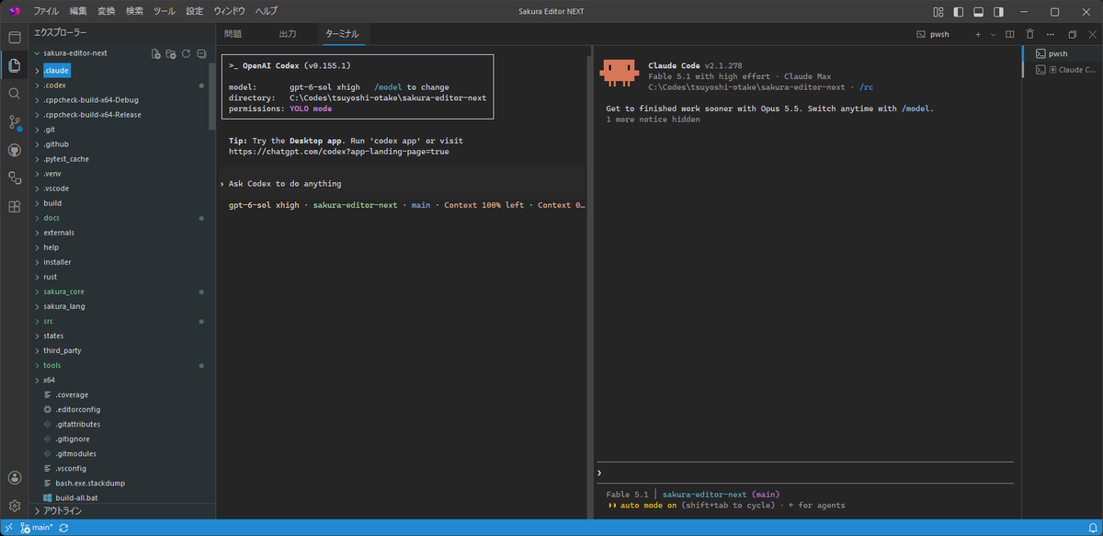Open terminal more actions ellipsis
This screenshot has width=1103, height=536.
pos(1050,34)
